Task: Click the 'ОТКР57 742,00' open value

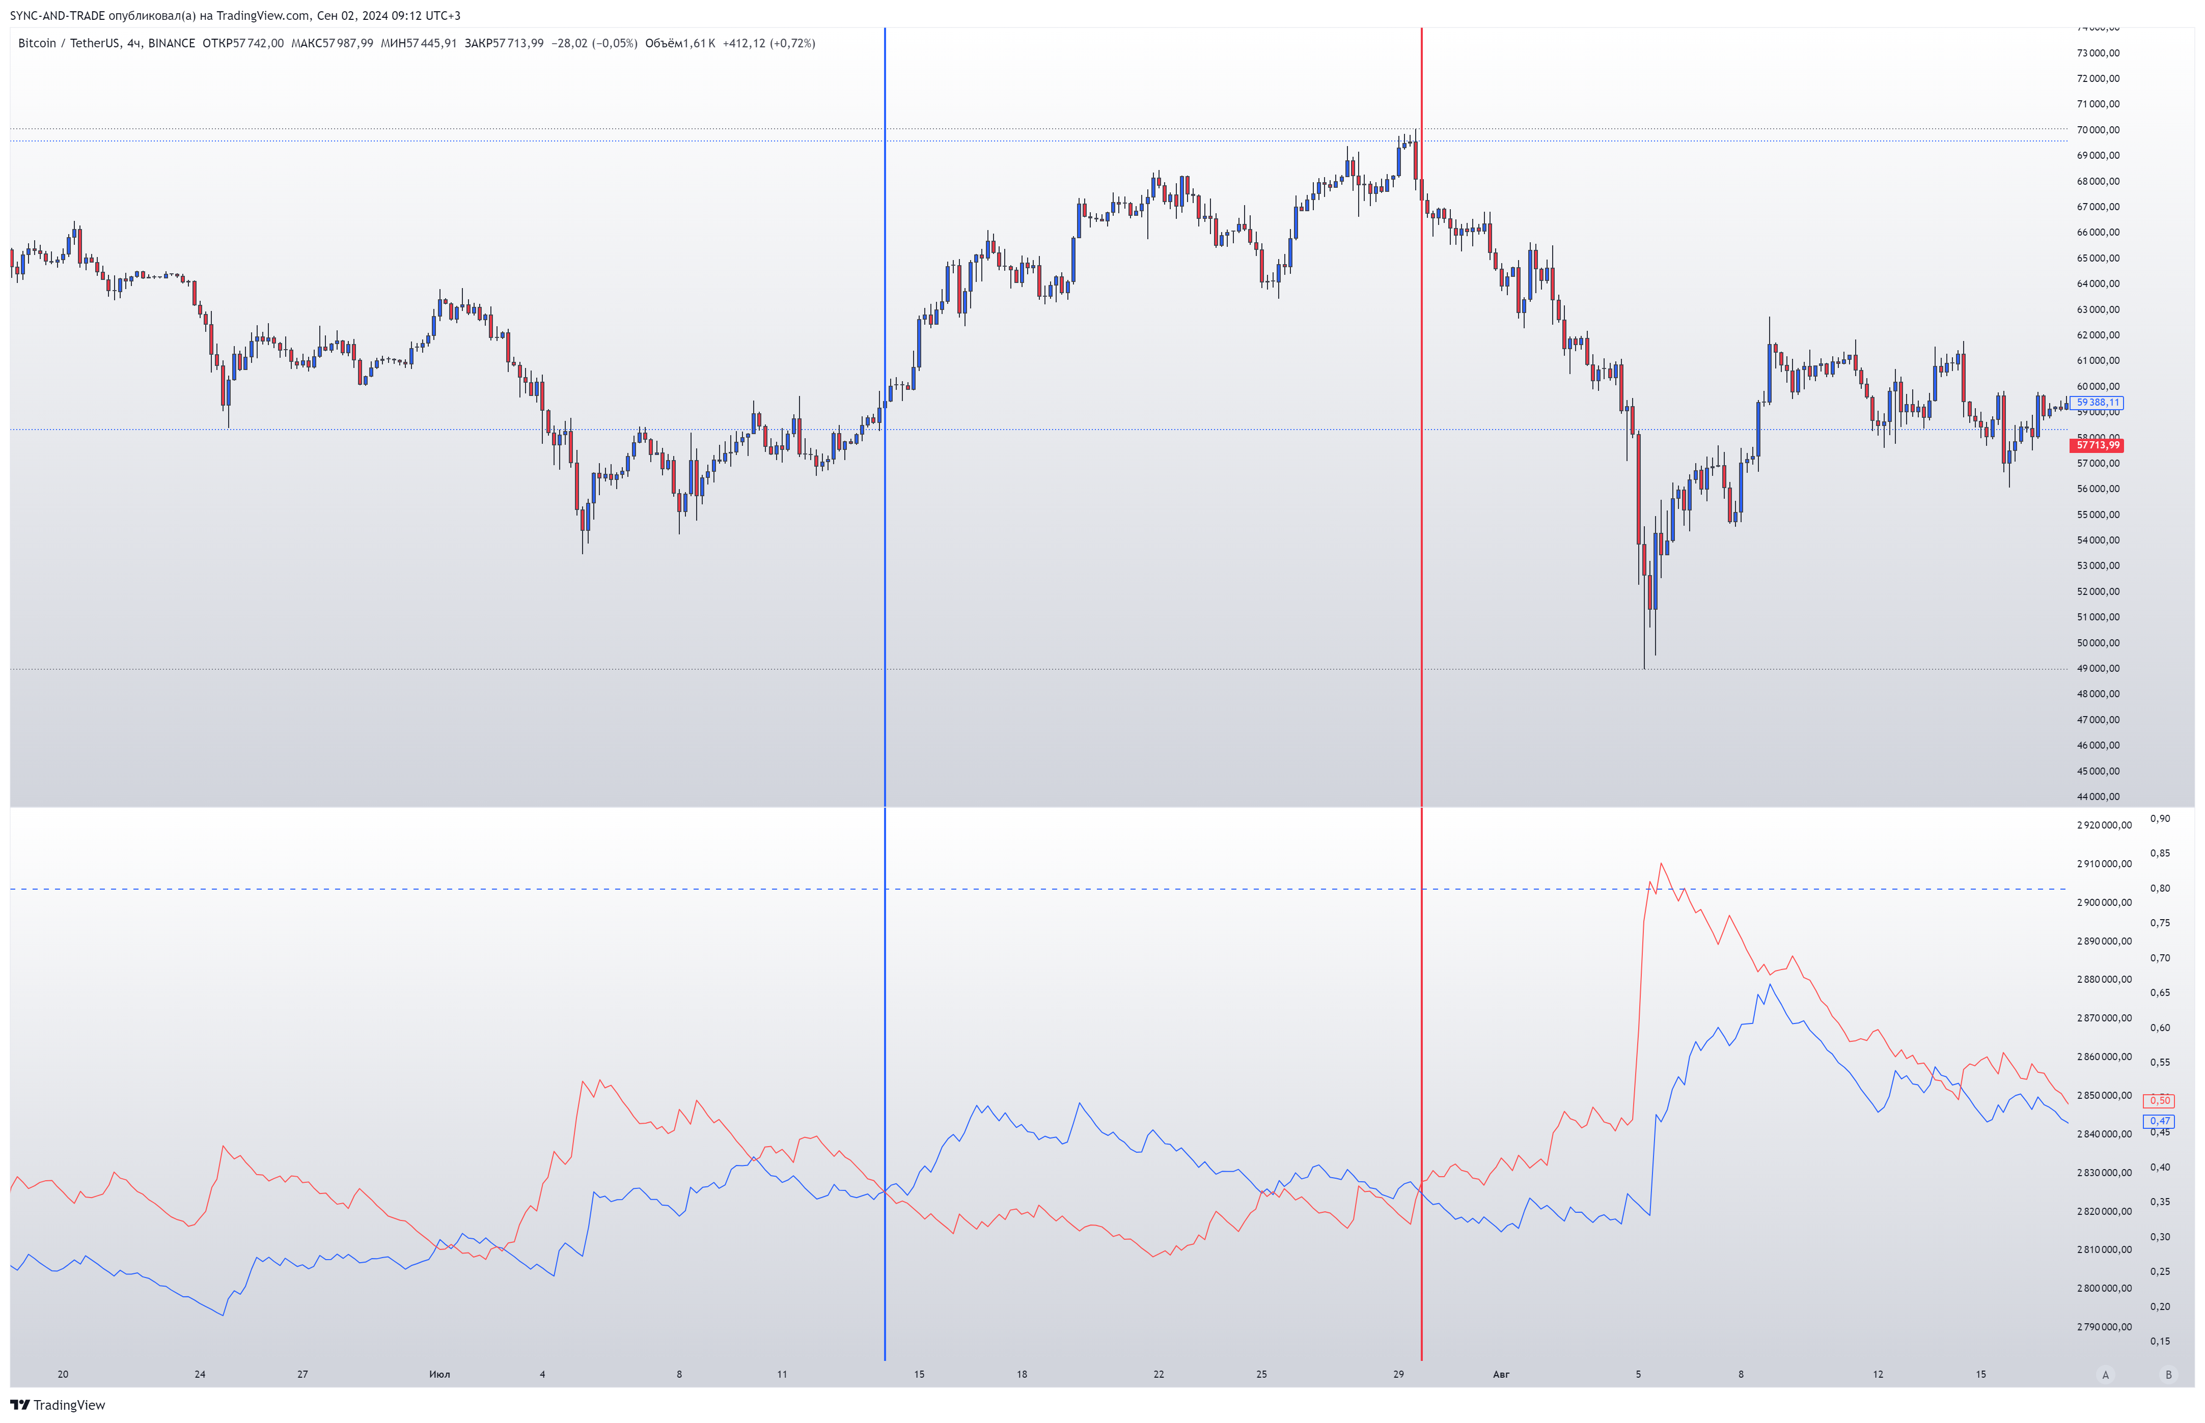Action: pyautogui.click(x=243, y=43)
